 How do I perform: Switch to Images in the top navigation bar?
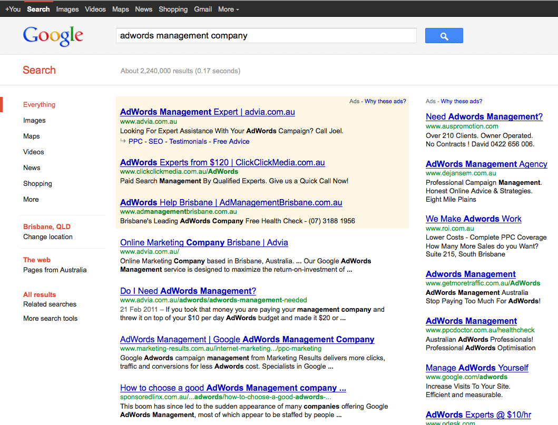click(67, 9)
